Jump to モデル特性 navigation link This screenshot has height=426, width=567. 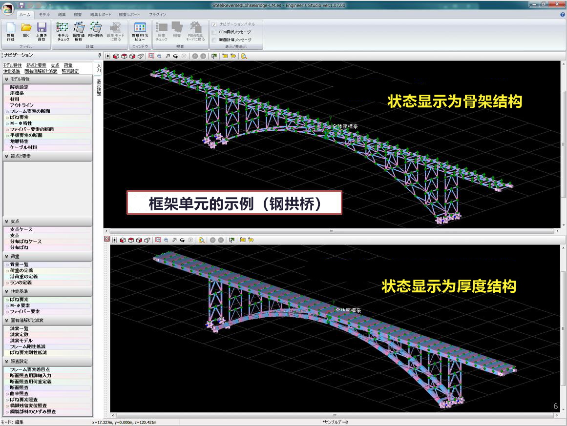(12, 65)
